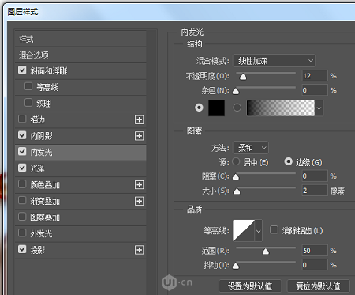This screenshot has height=295, width=355.
Task: Uncheck the 斜面和浮雕 checkbox
Action: click(x=22, y=70)
